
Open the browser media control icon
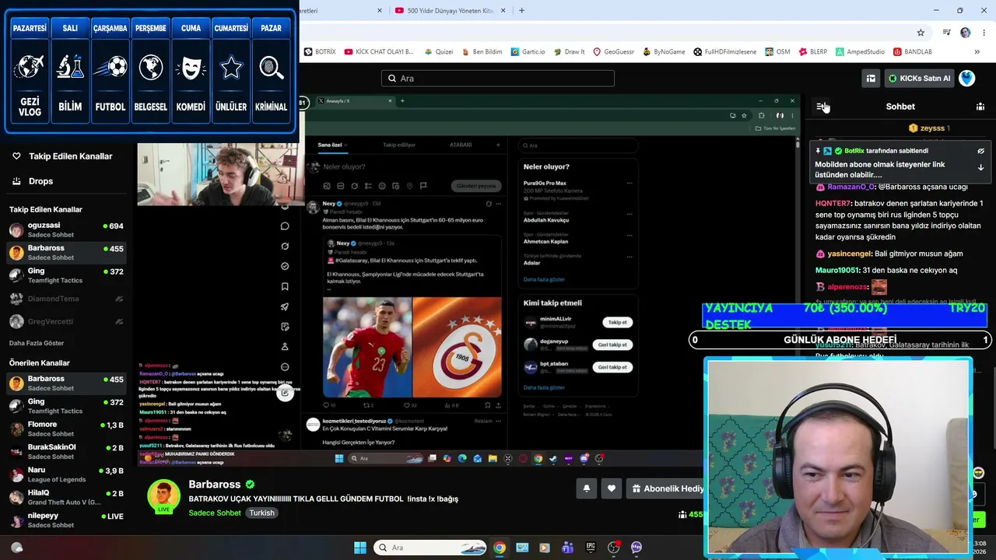coord(946,33)
